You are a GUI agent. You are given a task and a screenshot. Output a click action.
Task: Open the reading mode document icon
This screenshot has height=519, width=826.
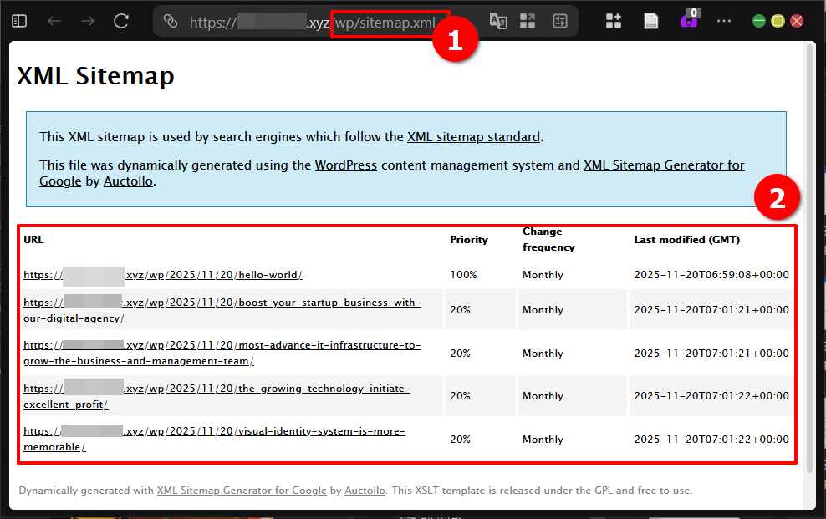click(650, 20)
